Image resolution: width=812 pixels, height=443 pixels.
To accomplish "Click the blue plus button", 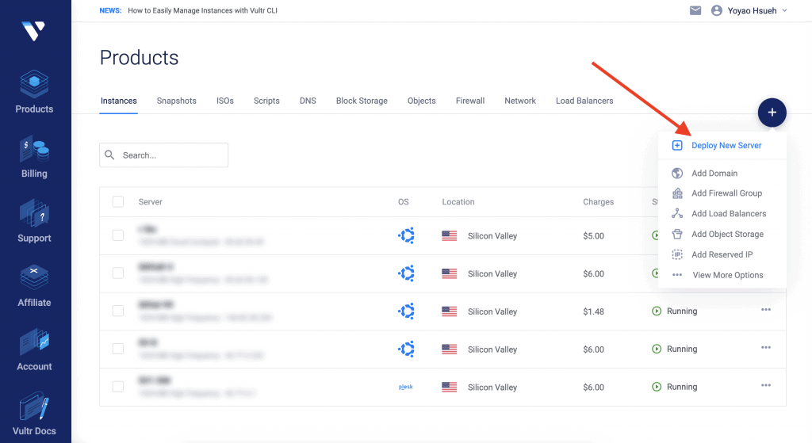I will tap(772, 113).
